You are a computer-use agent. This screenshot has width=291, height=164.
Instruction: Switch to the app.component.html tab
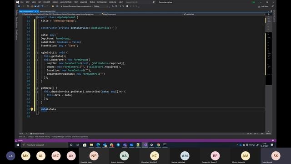(x=47, y=11)
